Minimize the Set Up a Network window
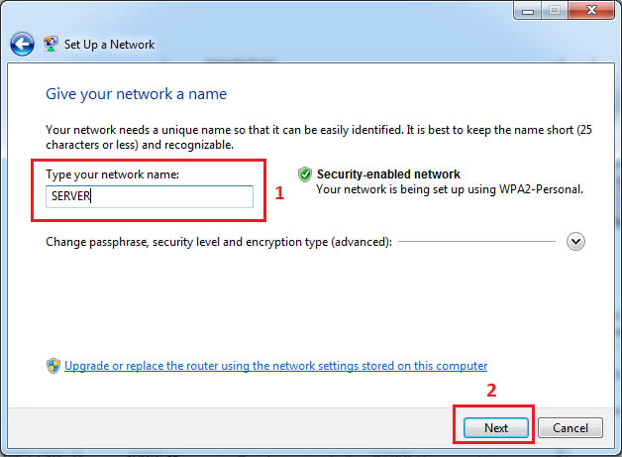Image resolution: width=622 pixels, height=457 pixels. (527, 11)
